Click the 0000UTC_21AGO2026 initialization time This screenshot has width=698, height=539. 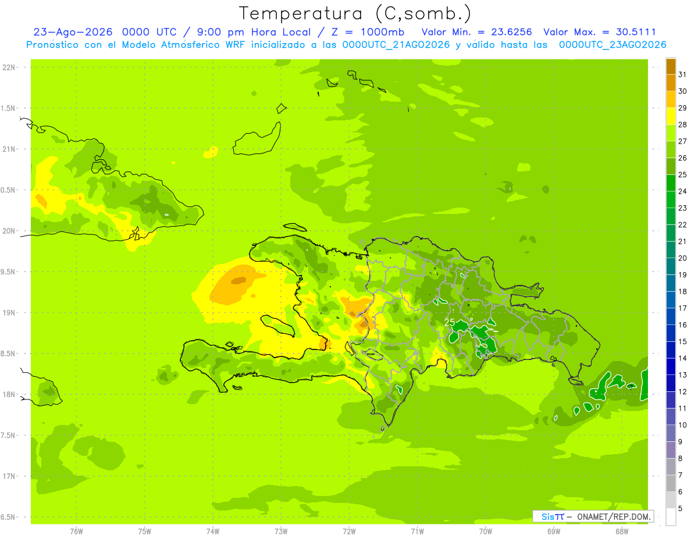396,44
